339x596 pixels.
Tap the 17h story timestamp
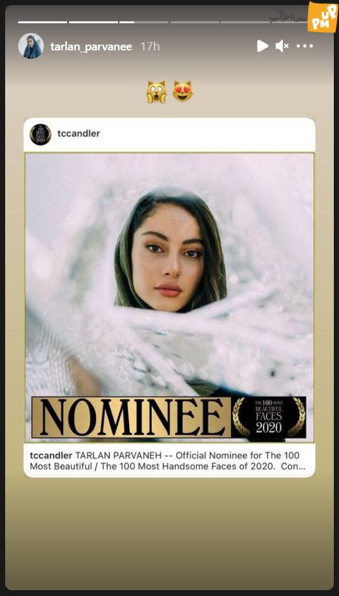[x=150, y=47]
